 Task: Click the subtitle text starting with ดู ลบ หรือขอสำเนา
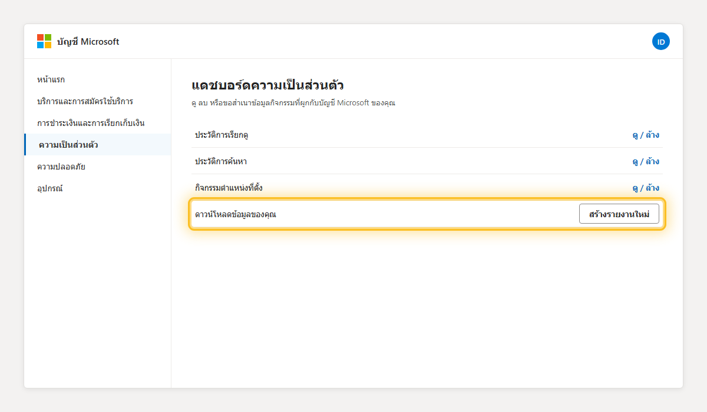pyautogui.click(x=293, y=103)
